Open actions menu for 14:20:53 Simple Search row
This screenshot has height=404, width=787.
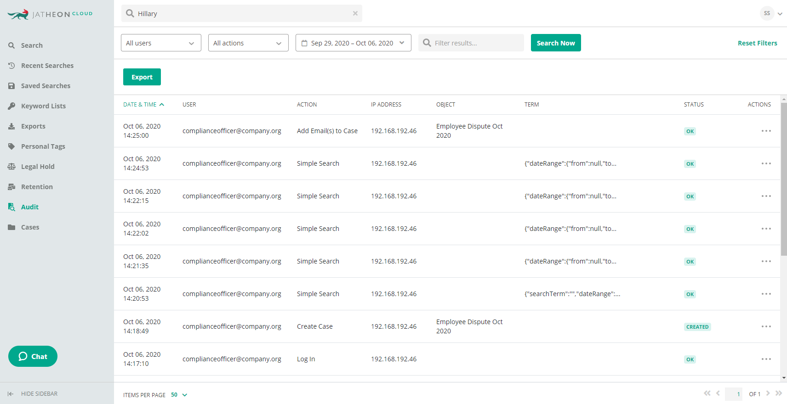coord(766,294)
